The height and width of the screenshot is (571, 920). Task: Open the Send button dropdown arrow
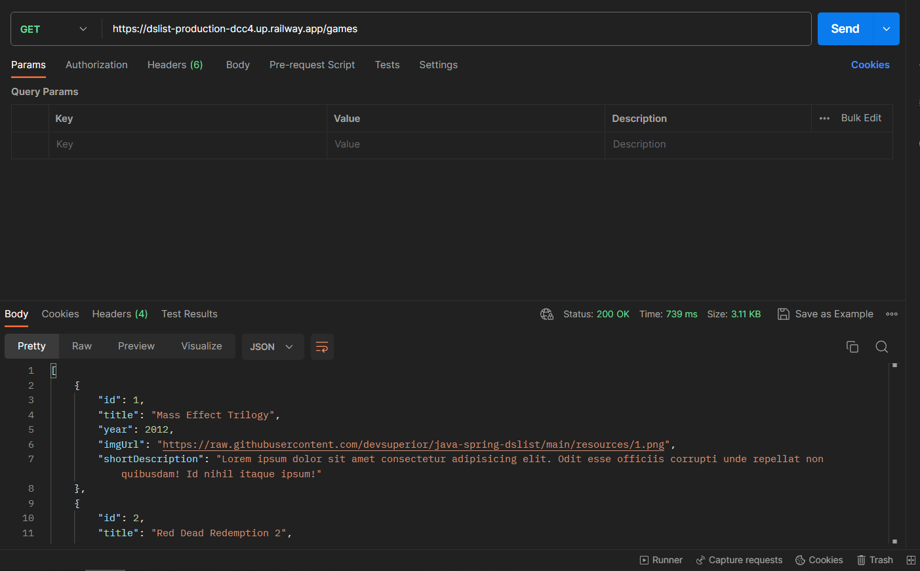pos(887,29)
